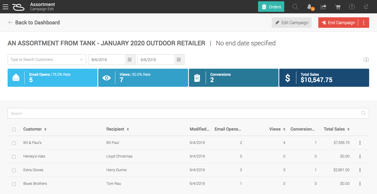
Task: Click the Edit Campaign button
Action: tap(292, 23)
